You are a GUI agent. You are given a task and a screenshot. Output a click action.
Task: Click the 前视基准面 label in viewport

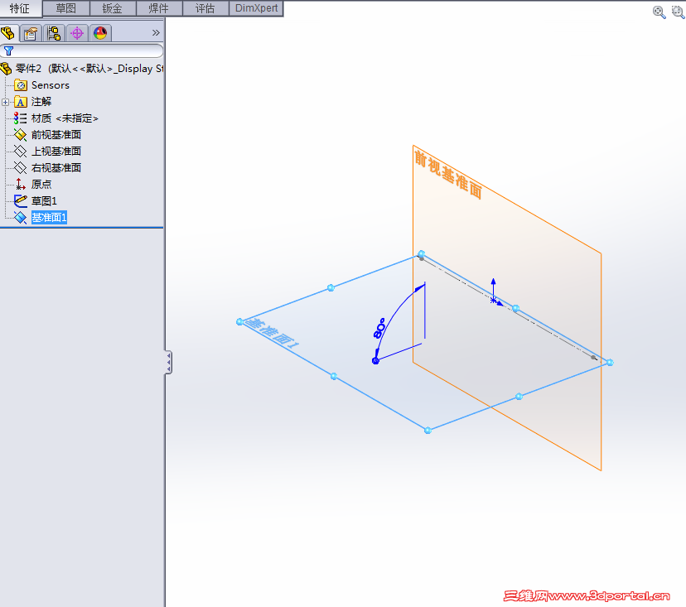pyautogui.click(x=448, y=175)
